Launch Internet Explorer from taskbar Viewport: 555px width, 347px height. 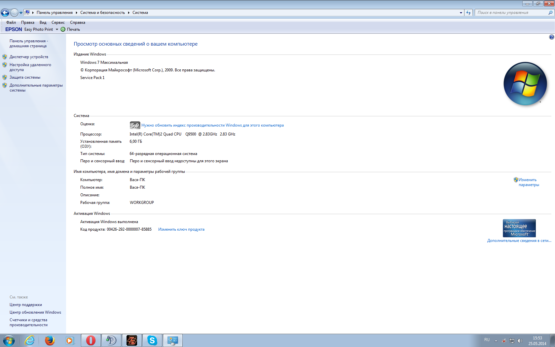click(x=29, y=340)
